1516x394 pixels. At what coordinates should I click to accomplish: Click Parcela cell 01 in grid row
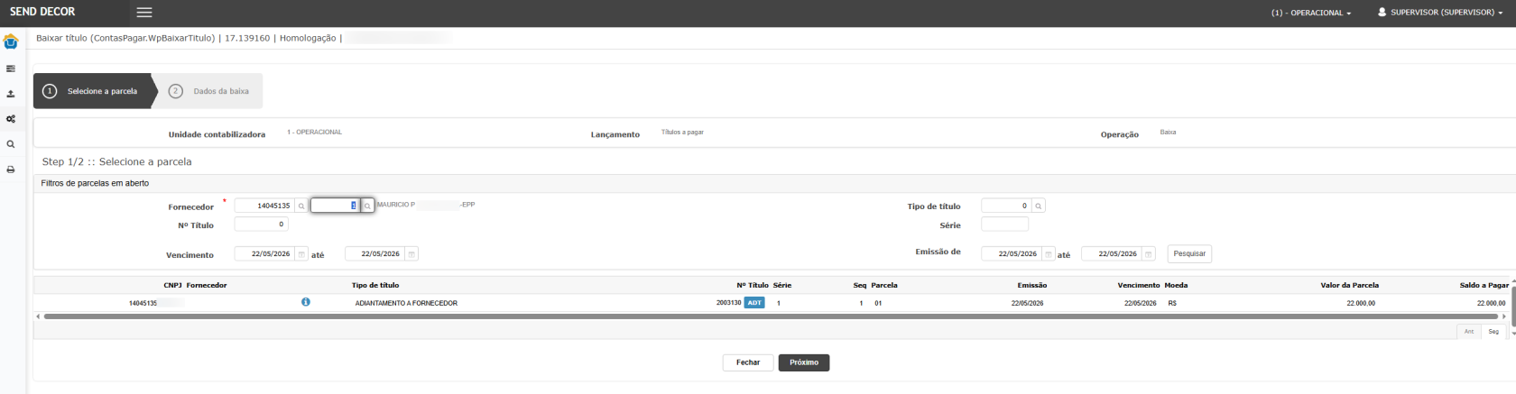tap(878, 303)
